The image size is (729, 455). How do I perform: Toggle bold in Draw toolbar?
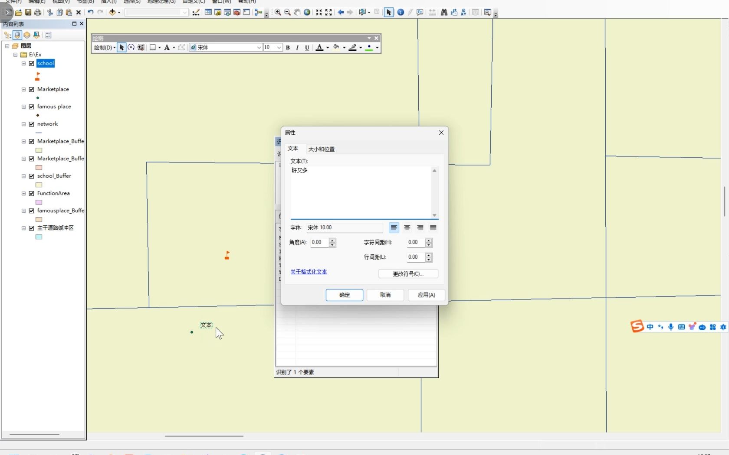coord(288,48)
